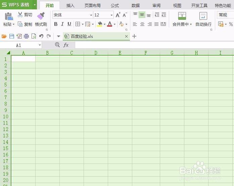This screenshot has height=186, width=234.
Task: Apply cell borders icon
Action: tap(78, 24)
